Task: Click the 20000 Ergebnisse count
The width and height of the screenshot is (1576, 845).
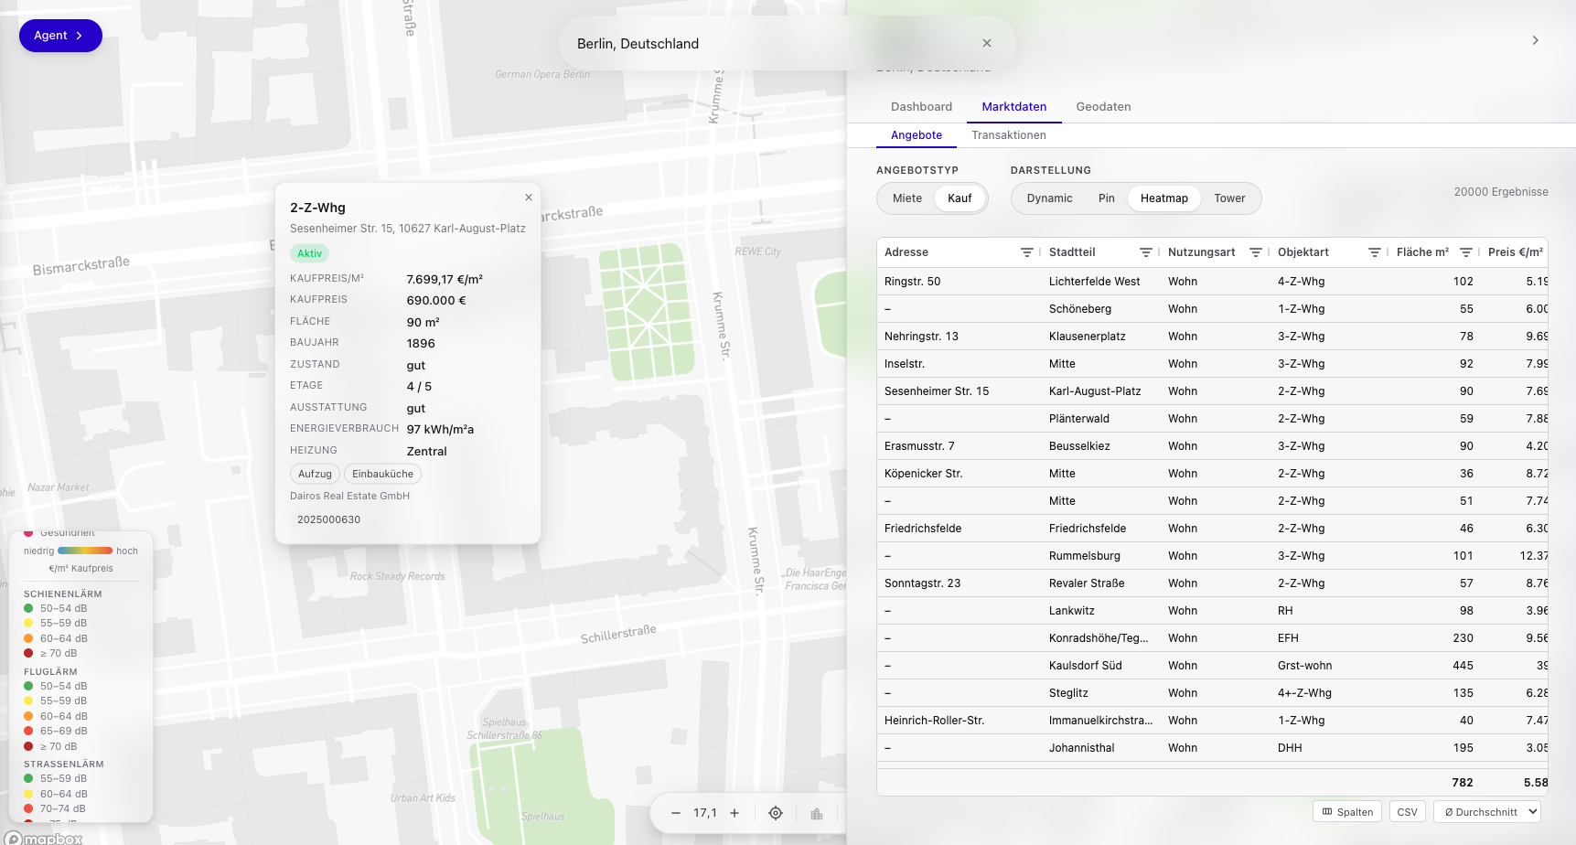Action: 1501,192
